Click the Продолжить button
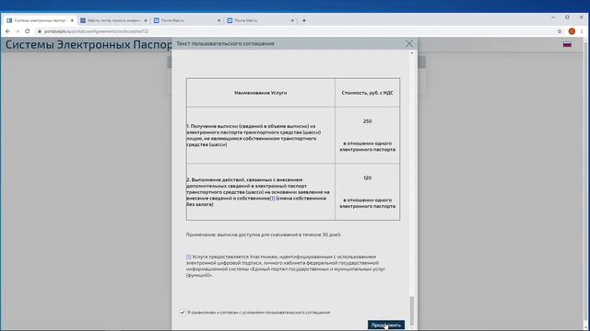The height and width of the screenshot is (331, 590). (x=386, y=325)
